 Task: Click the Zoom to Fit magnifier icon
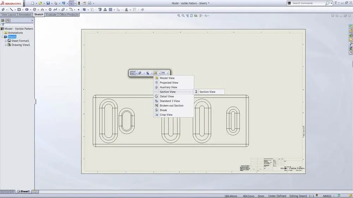click(x=179, y=16)
